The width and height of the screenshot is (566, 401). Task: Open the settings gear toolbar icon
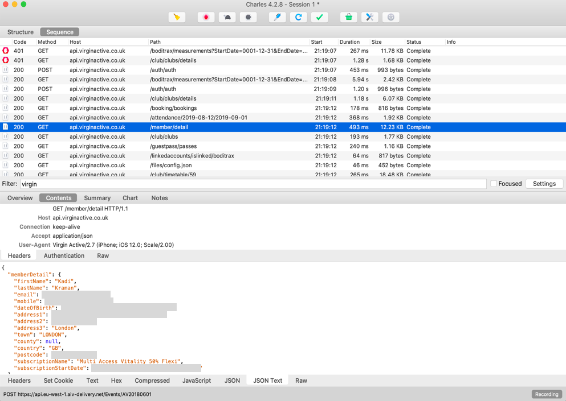pyautogui.click(x=391, y=17)
